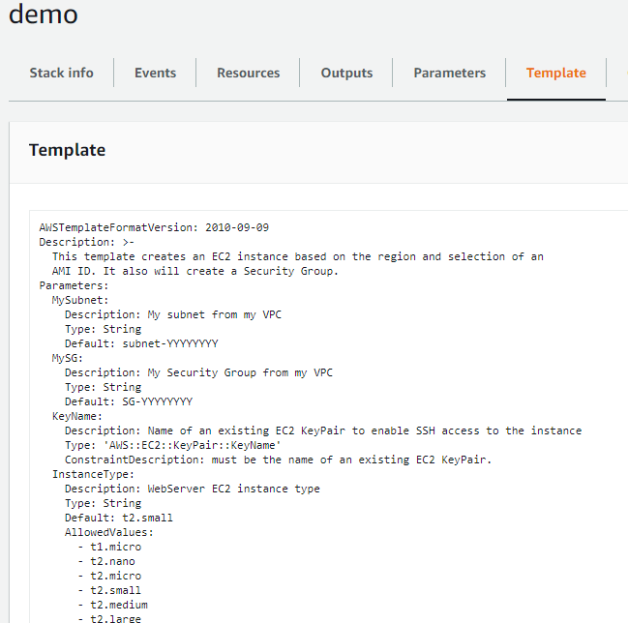Click 'Description: Name of an existing EC2 KeyPair' line

[x=323, y=430]
